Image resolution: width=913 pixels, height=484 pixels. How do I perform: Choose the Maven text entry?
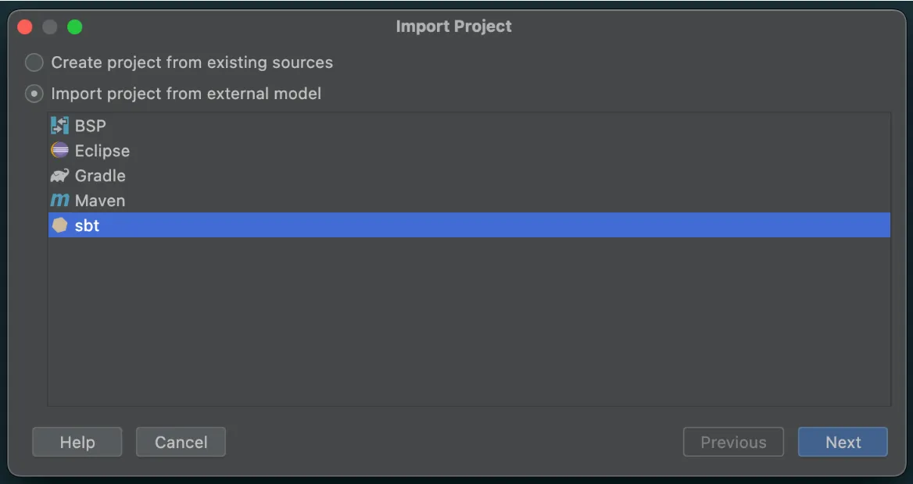[100, 201]
